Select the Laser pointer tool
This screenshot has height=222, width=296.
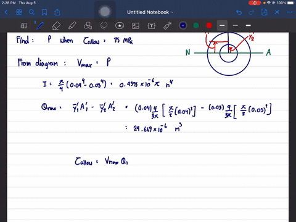point(168,26)
